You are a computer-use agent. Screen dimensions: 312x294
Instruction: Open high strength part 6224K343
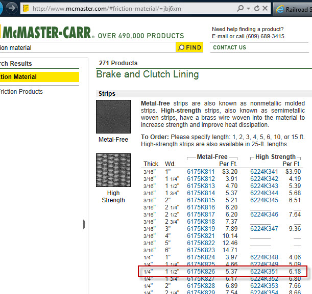264,186
